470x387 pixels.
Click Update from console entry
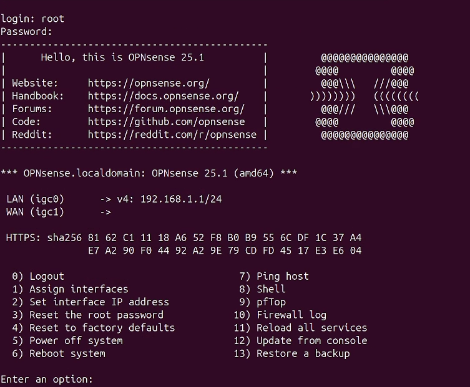point(300,341)
